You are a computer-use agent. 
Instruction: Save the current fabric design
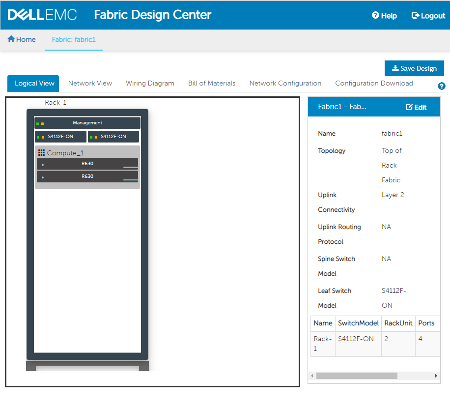click(414, 68)
